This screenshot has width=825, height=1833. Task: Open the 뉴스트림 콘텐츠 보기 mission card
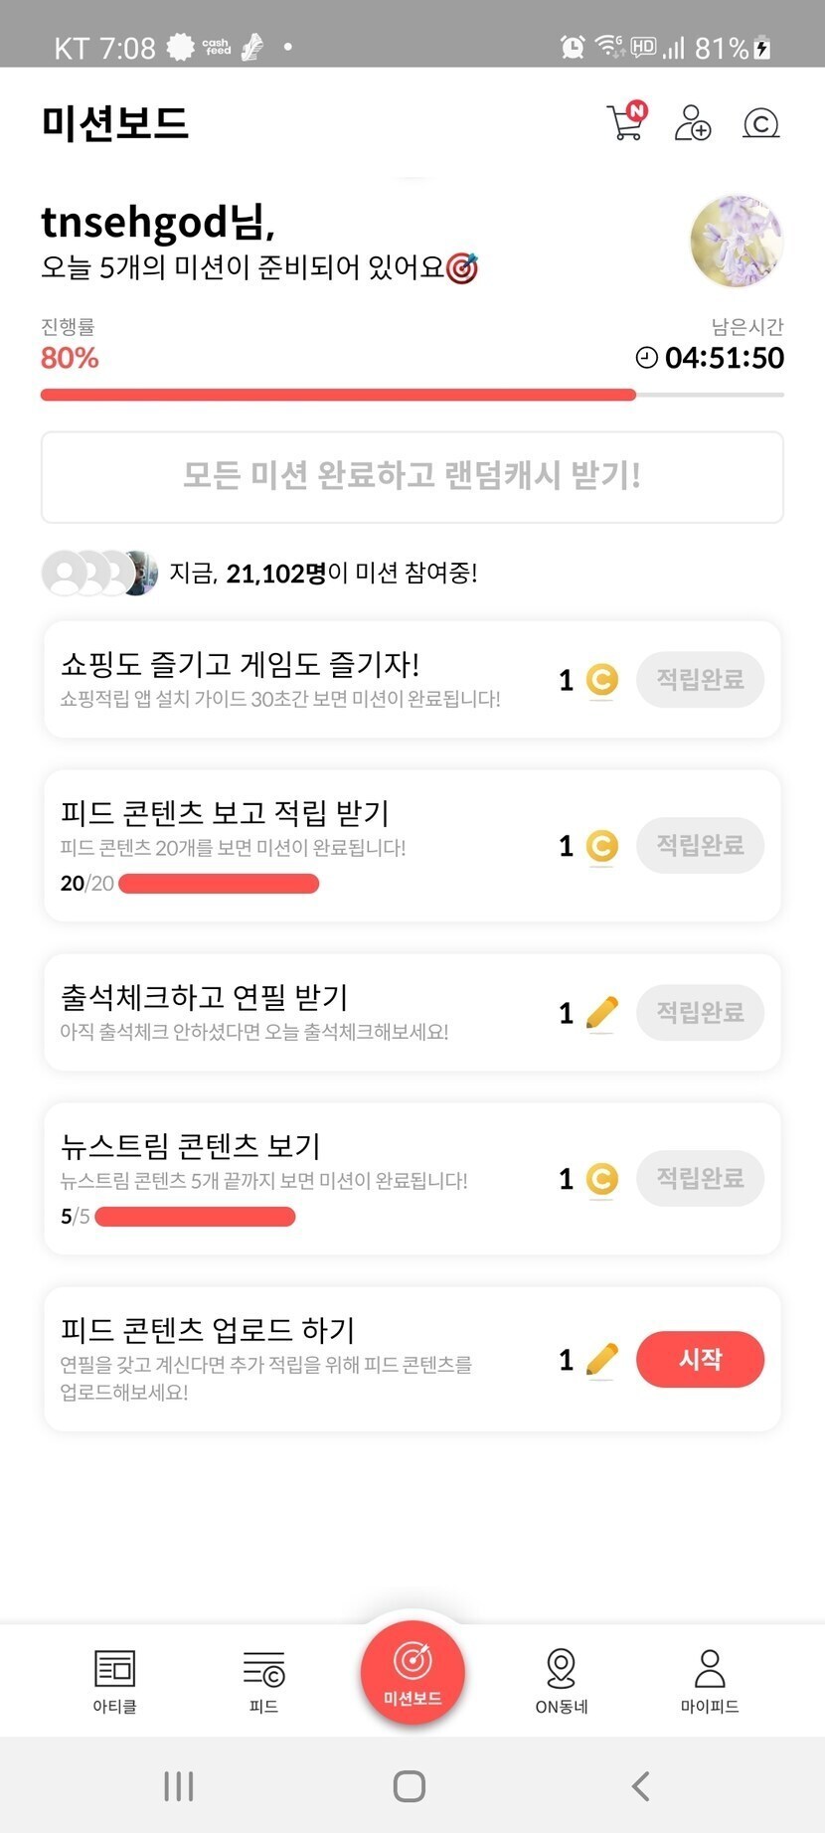point(298,1177)
